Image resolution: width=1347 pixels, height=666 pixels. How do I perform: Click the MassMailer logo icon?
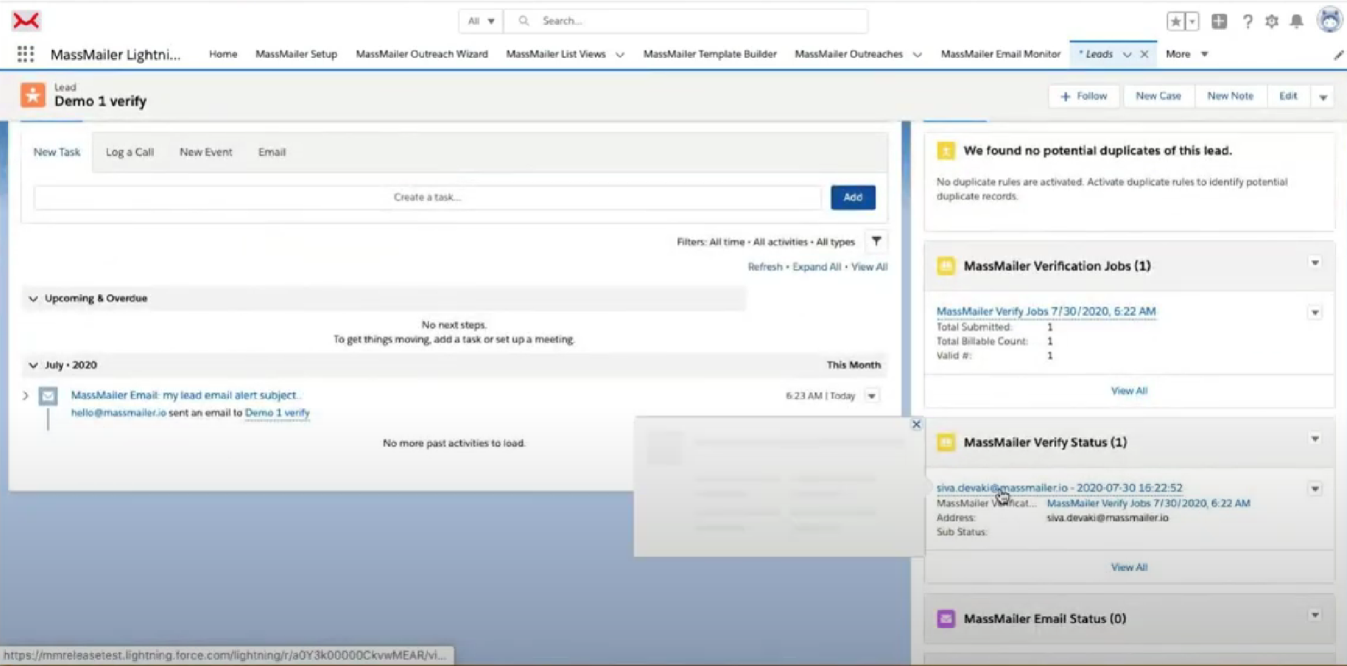point(26,21)
